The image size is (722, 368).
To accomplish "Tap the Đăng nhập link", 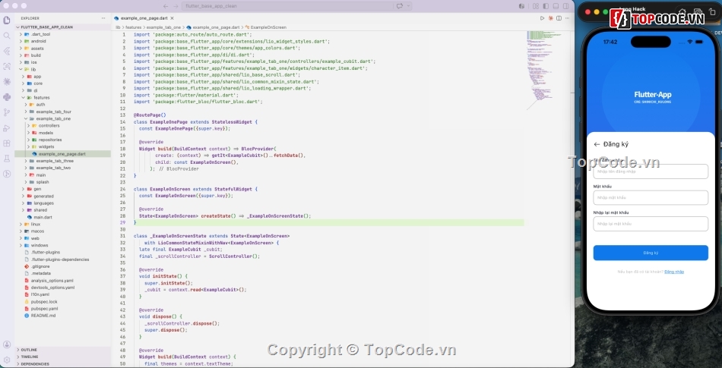I will (674, 272).
